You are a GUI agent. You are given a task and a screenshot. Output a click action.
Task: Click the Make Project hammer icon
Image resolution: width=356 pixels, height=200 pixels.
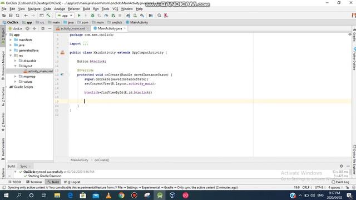pyautogui.click(x=48, y=16)
